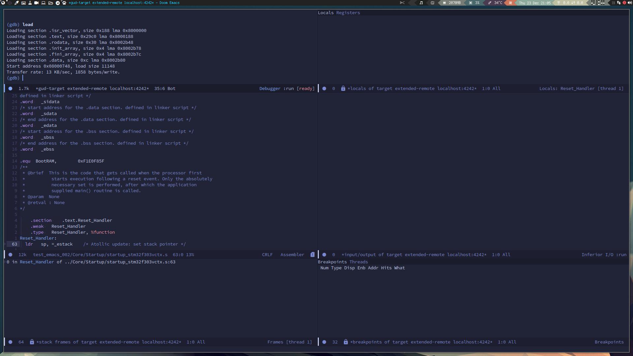Click the .section .text.Reset_Handler line
This screenshot has width=633, height=356.
coord(71,221)
